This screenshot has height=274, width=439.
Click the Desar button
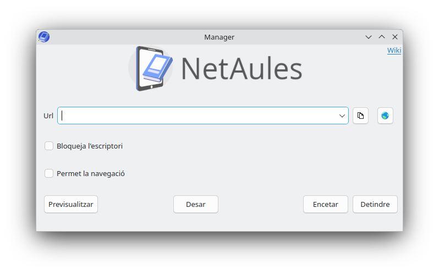[196, 204]
